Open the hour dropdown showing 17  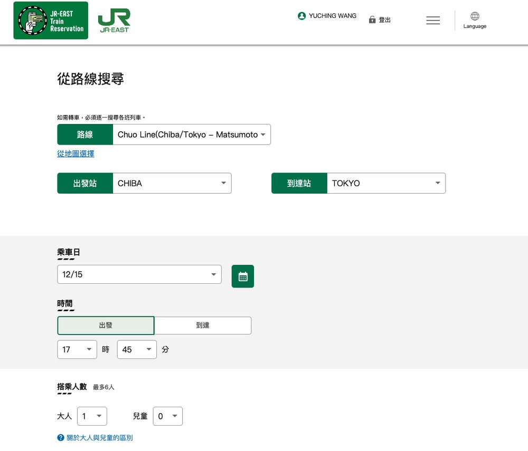click(x=77, y=349)
